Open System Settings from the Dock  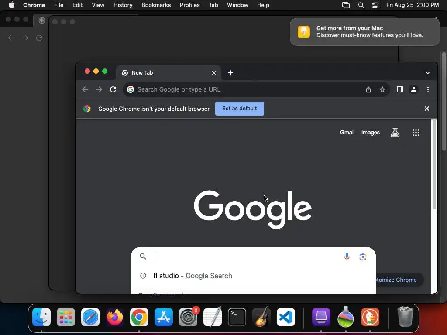(188, 317)
